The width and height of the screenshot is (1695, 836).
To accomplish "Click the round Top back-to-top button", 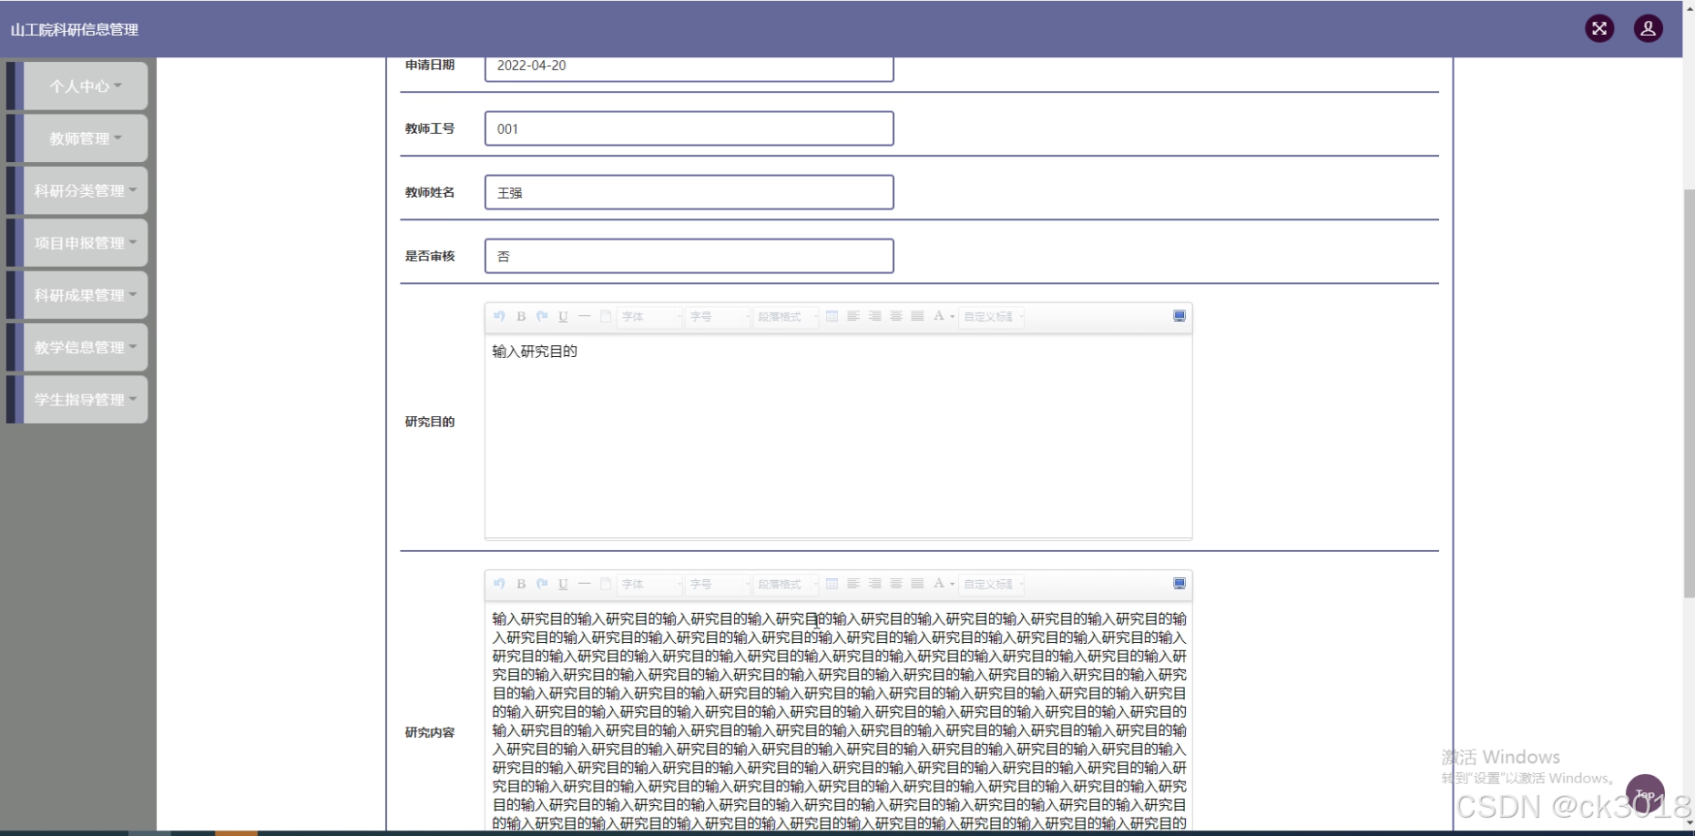I will click(x=1645, y=794).
